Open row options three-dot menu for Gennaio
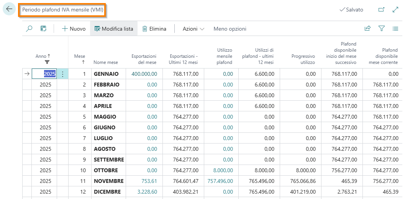Screen dimensions: 405x199 tap(63, 74)
